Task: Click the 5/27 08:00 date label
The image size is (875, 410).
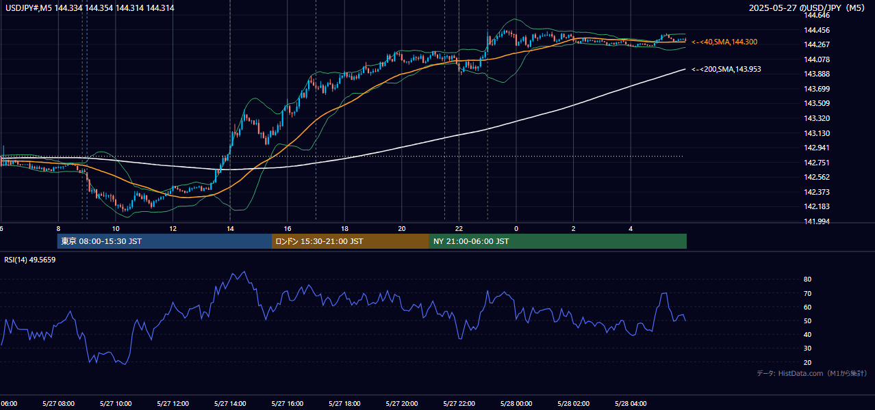Action: coord(58,403)
